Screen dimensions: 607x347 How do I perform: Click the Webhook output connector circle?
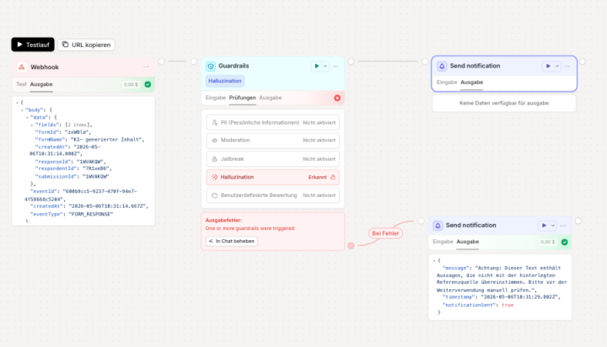click(161, 61)
